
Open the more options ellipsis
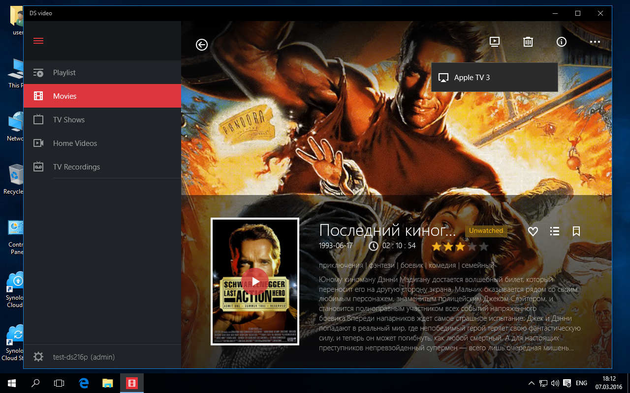(595, 42)
